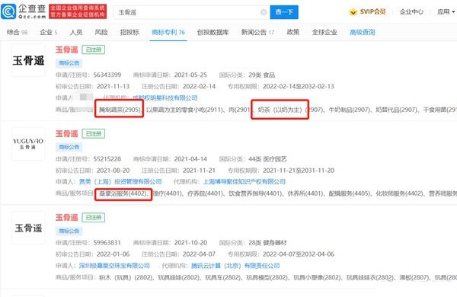Click the 积木（玩具）(2802) item
This screenshot has width=457, height=297.
(x=125, y=277)
